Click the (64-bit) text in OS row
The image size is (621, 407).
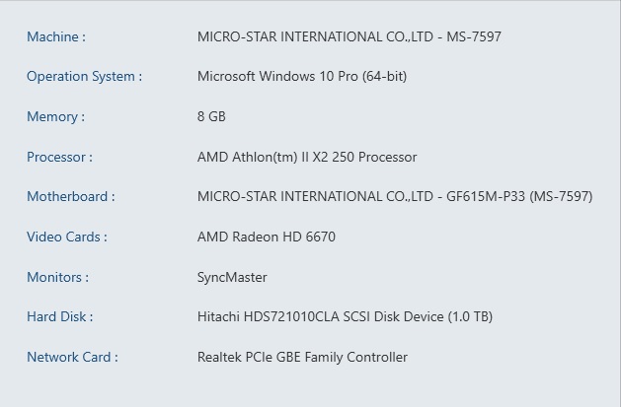tap(384, 76)
